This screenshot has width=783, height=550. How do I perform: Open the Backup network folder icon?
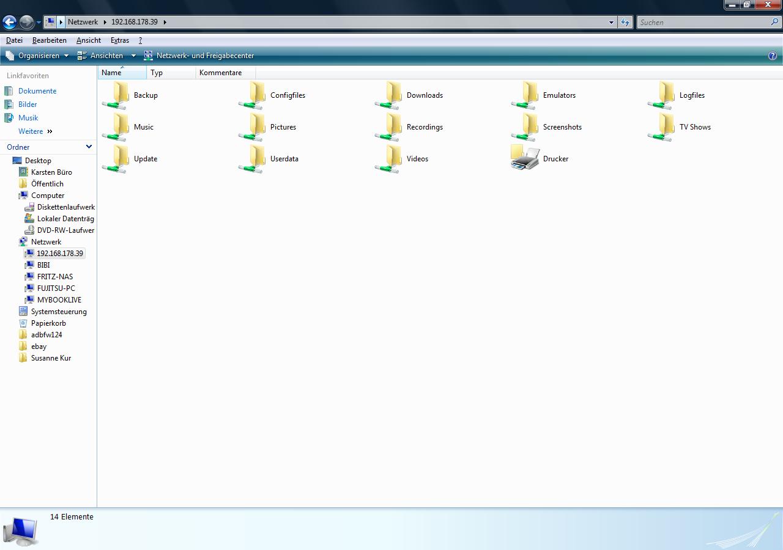click(x=116, y=96)
